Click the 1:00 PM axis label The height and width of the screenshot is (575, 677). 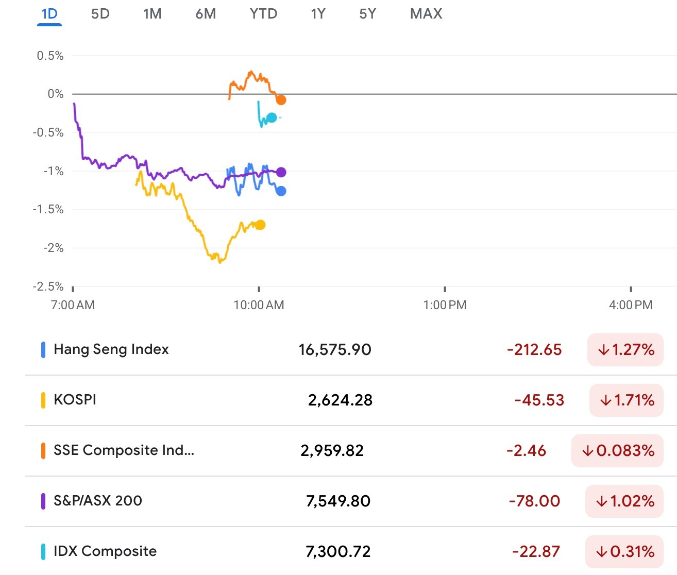[445, 305]
